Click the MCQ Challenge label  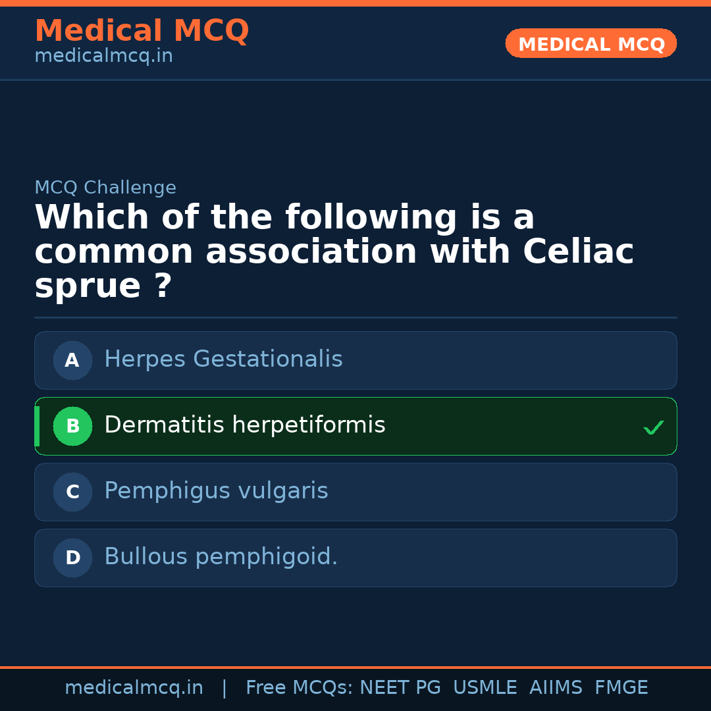coord(105,188)
